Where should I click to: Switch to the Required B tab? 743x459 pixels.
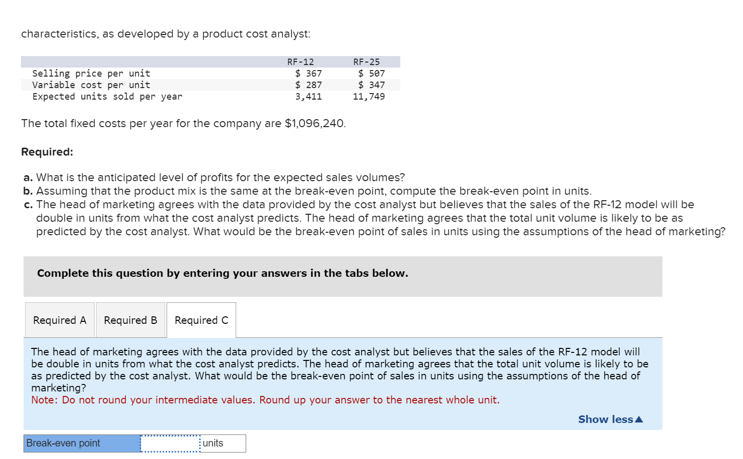tap(130, 320)
